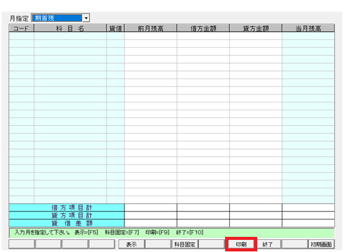Screen dimensions: 344x252
Task: Click the 表示 display button
Action: 132,244
